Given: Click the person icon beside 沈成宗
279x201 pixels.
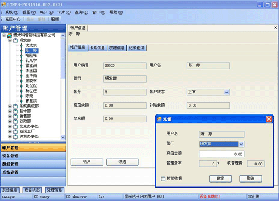Looking at the screenshot, I should pos(21,45).
